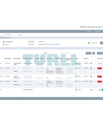Screen dimensions: 103x124
Task: Toggle the red NO switch for the PC3 device row
Action: (x=100, y=76)
